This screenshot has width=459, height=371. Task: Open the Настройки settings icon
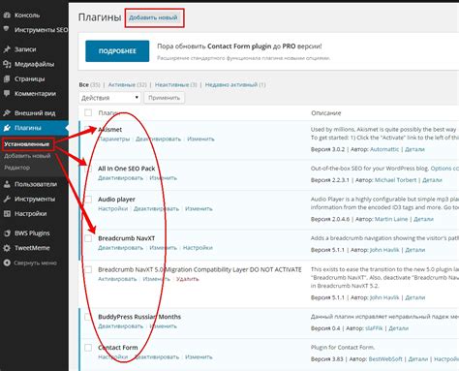click(x=7, y=213)
